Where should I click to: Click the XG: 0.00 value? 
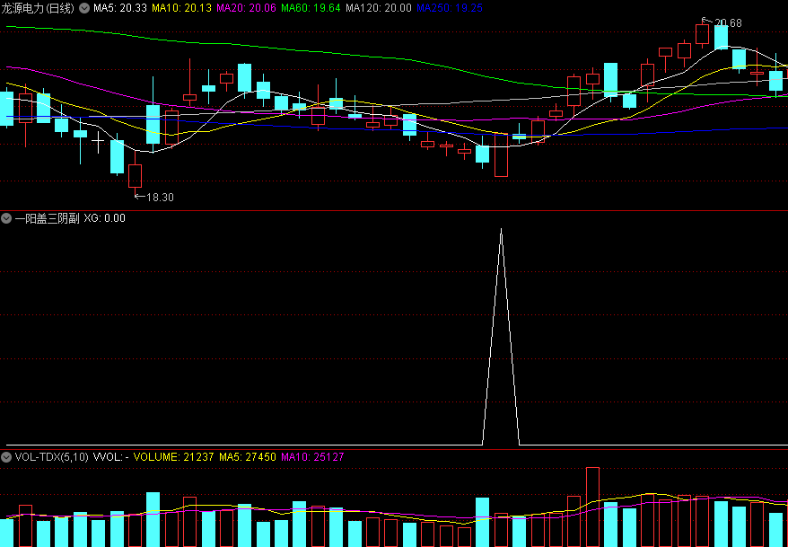[104, 218]
